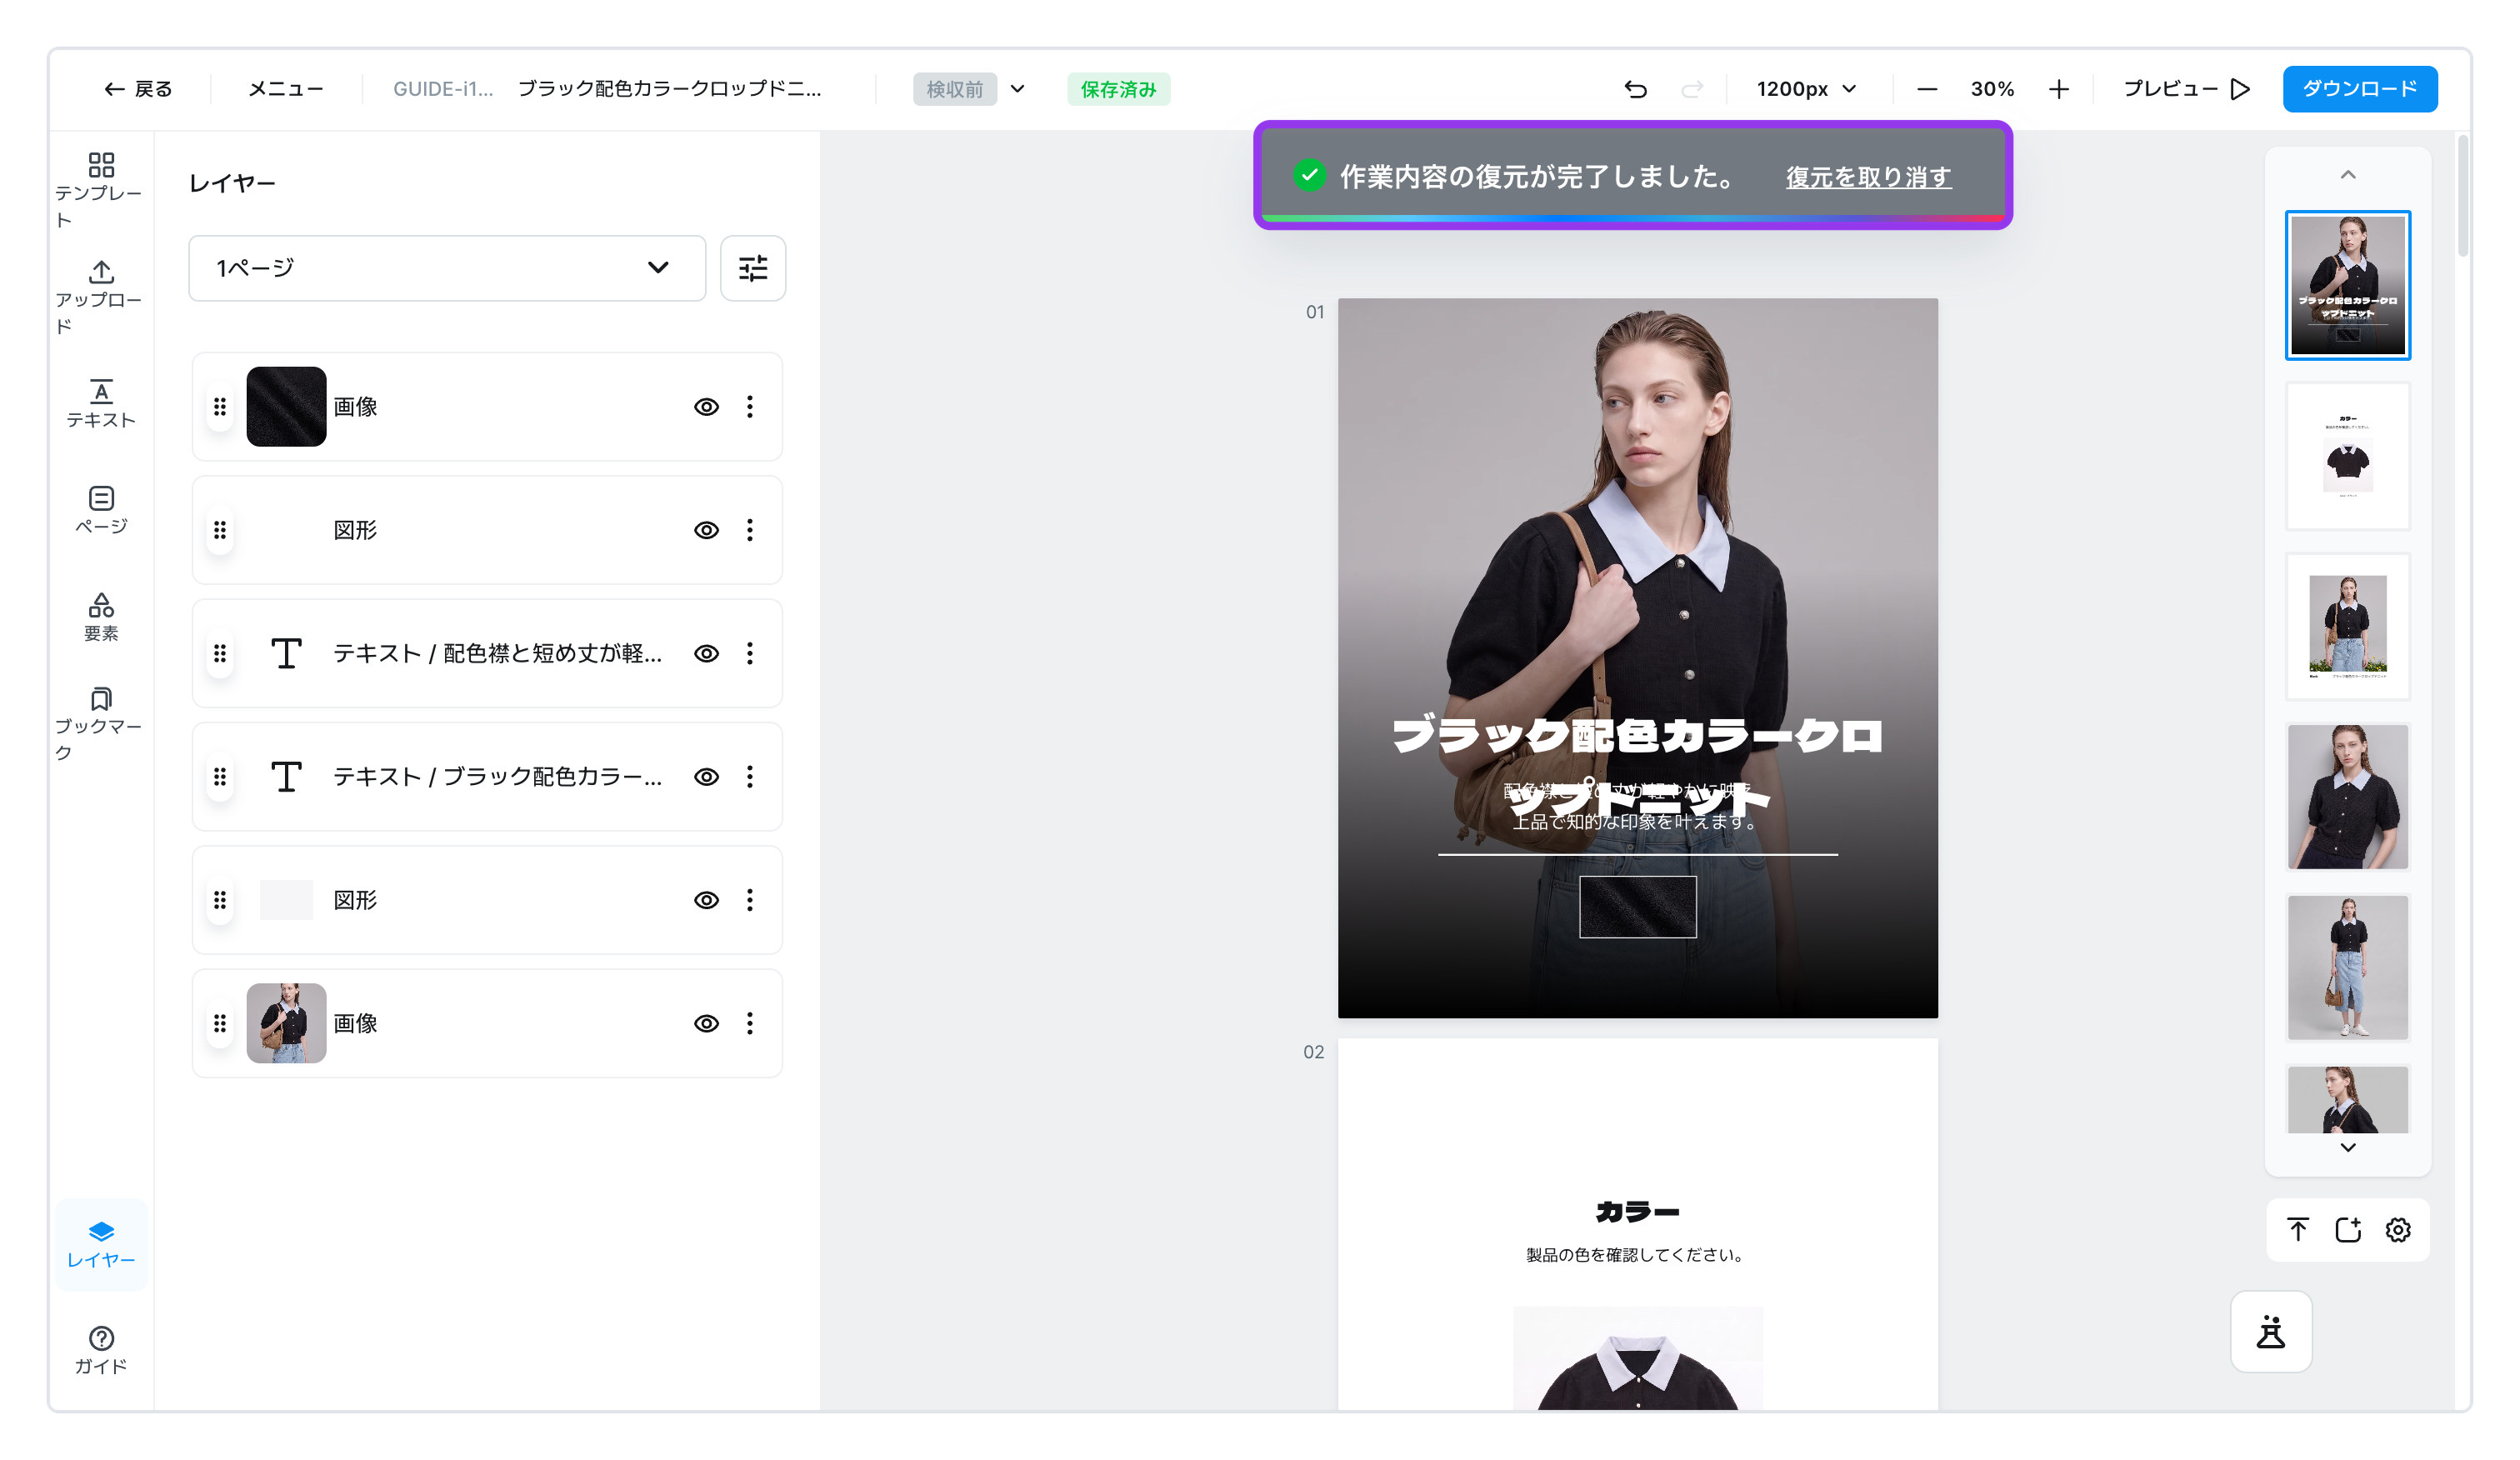The width and height of the screenshot is (2520, 1460).
Task: Open page settings gear icon
Action: tap(2398, 1230)
